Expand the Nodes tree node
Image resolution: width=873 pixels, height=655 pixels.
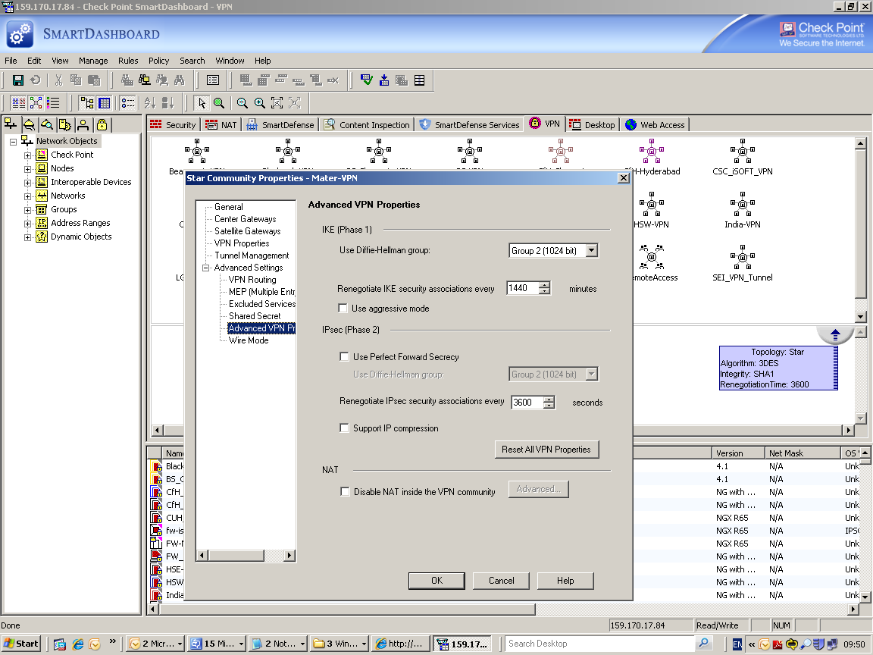coord(27,169)
